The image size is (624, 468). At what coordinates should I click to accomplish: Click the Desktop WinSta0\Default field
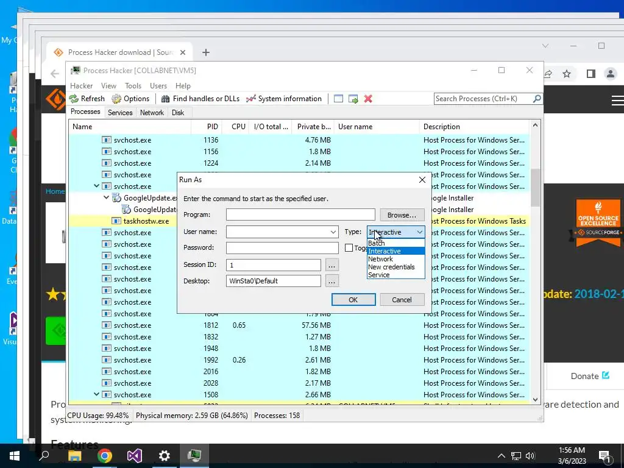coord(274,281)
